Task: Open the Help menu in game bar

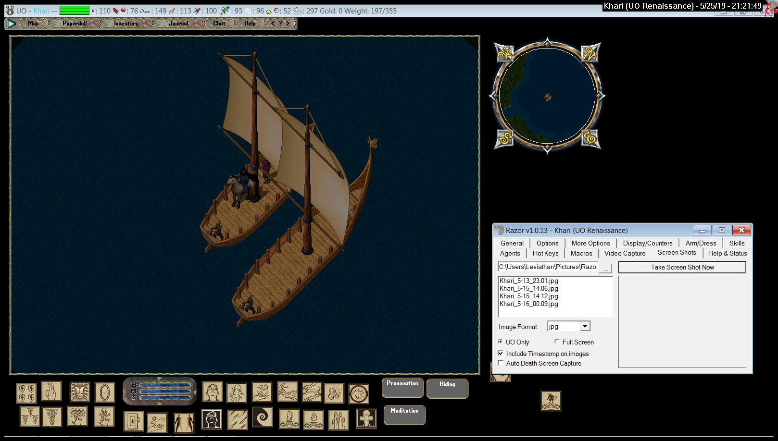Action: pyautogui.click(x=250, y=24)
